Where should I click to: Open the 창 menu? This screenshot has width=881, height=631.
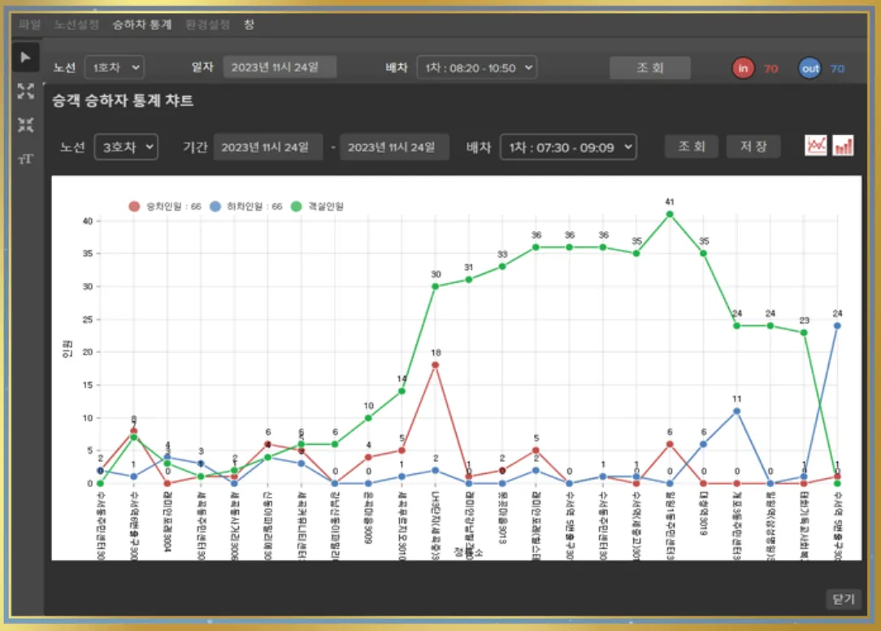point(249,24)
